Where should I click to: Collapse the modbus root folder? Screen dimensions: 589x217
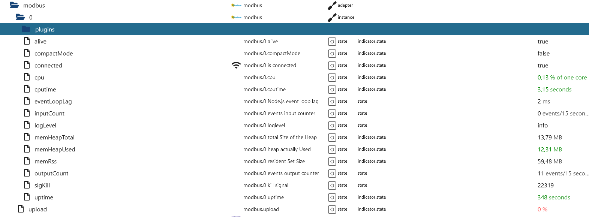pyautogui.click(x=14, y=5)
